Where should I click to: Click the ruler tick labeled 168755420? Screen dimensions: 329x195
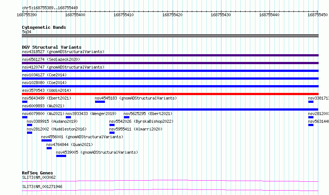pyautogui.click(x=172, y=15)
